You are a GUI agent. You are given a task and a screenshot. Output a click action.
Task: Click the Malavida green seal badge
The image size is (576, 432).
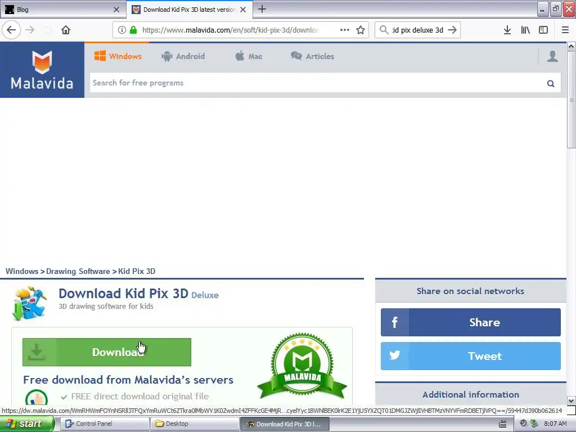302,366
